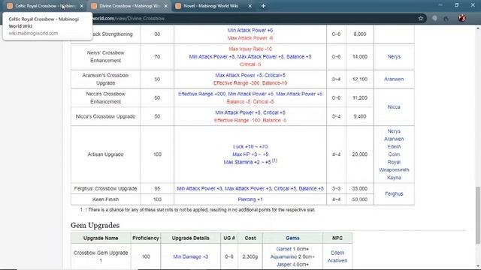Click the scrollbar up arrow
The image size is (481, 270).
(x=478, y=28)
